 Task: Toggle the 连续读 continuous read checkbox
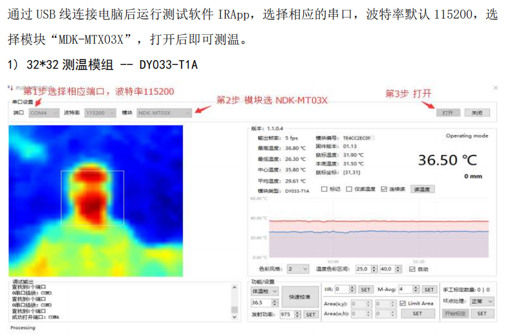(385, 189)
